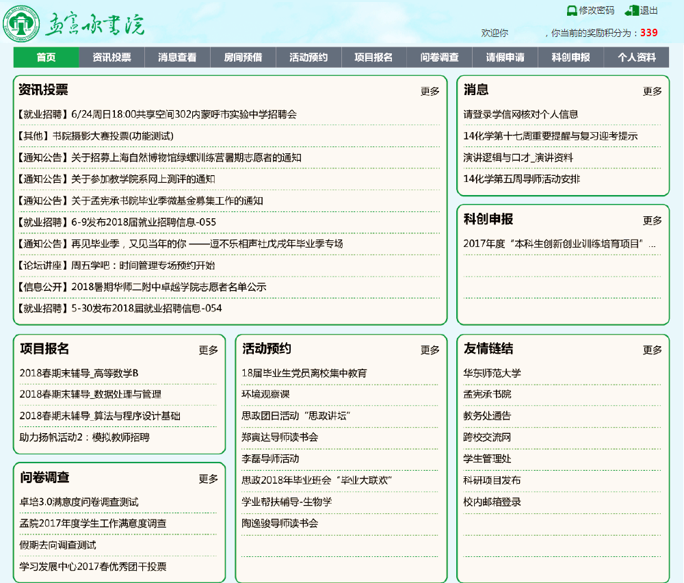Viewport: 684px width, 583px height.
Task: Click 更多 in 科创申报 panel
Action: coord(652,220)
